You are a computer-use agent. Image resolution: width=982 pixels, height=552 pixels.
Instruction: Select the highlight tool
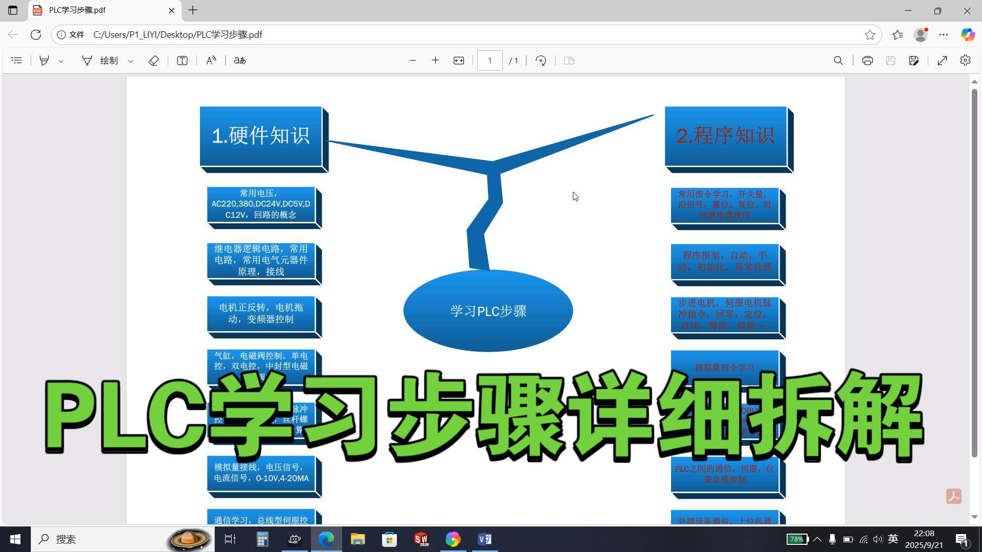pos(44,60)
